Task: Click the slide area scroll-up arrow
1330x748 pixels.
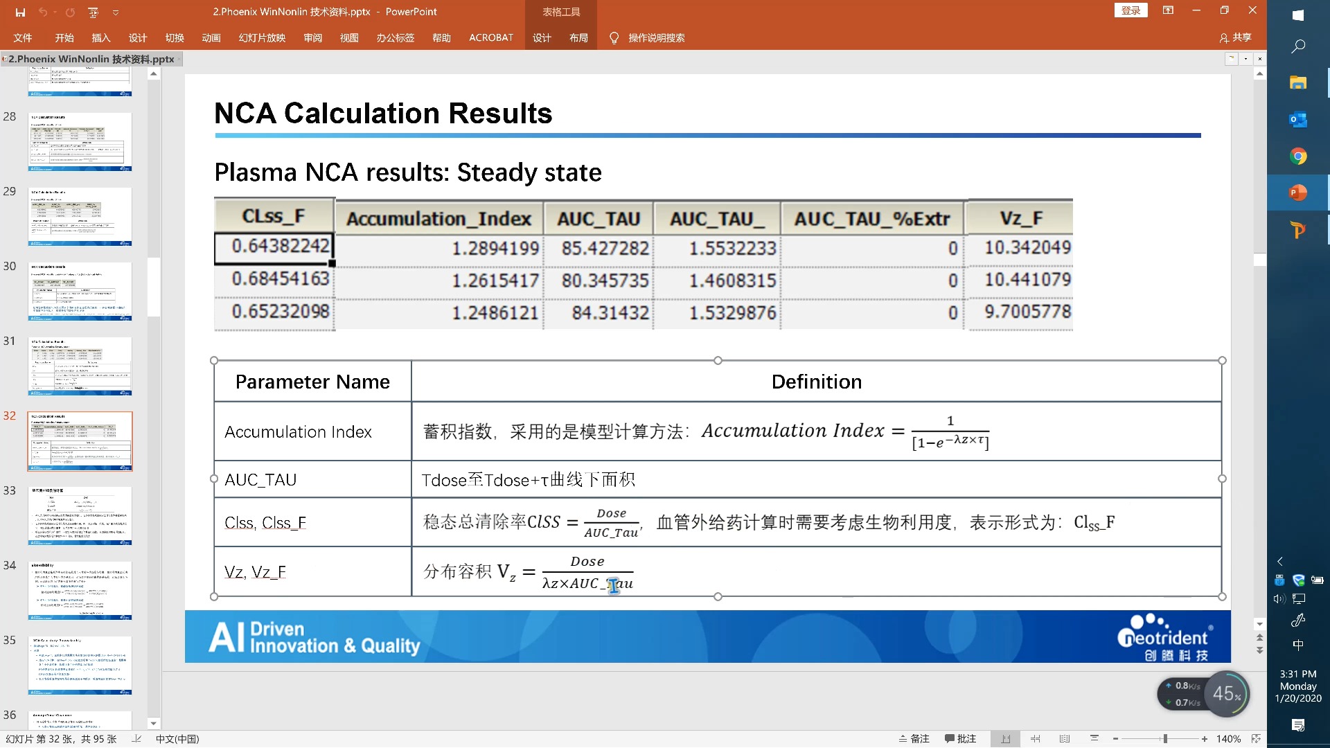Action: (1259, 73)
